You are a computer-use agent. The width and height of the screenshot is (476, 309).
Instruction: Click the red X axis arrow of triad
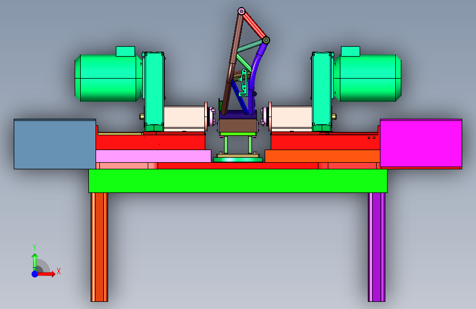(47, 274)
